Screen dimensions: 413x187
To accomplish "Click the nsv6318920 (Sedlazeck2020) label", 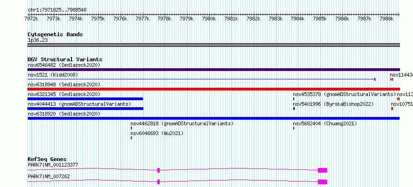I will (x=64, y=114).
